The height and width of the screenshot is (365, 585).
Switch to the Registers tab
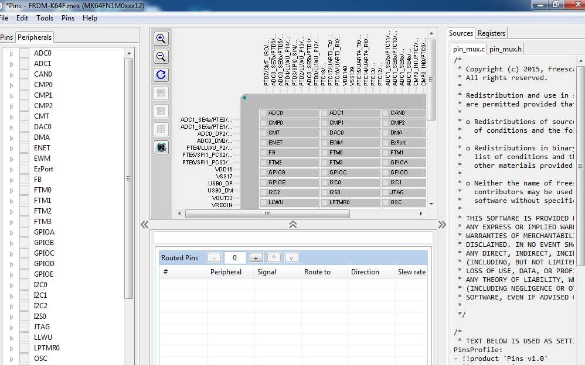point(491,33)
